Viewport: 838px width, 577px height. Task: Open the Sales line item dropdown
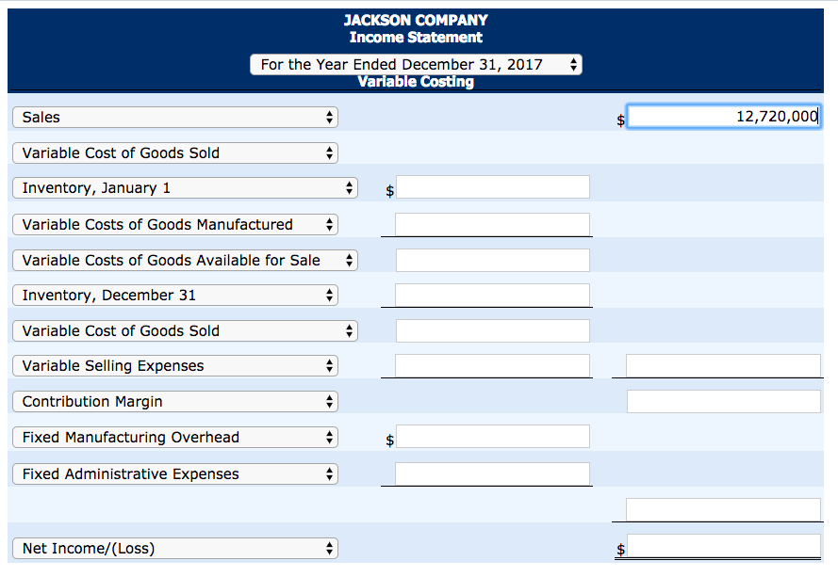pos(175,118)
